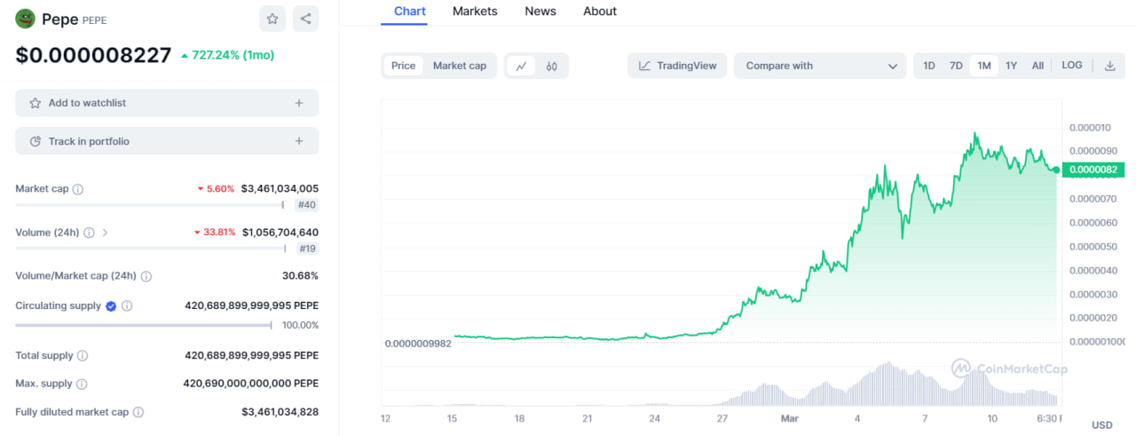Open TradingView chart button

tap(677, 66)
